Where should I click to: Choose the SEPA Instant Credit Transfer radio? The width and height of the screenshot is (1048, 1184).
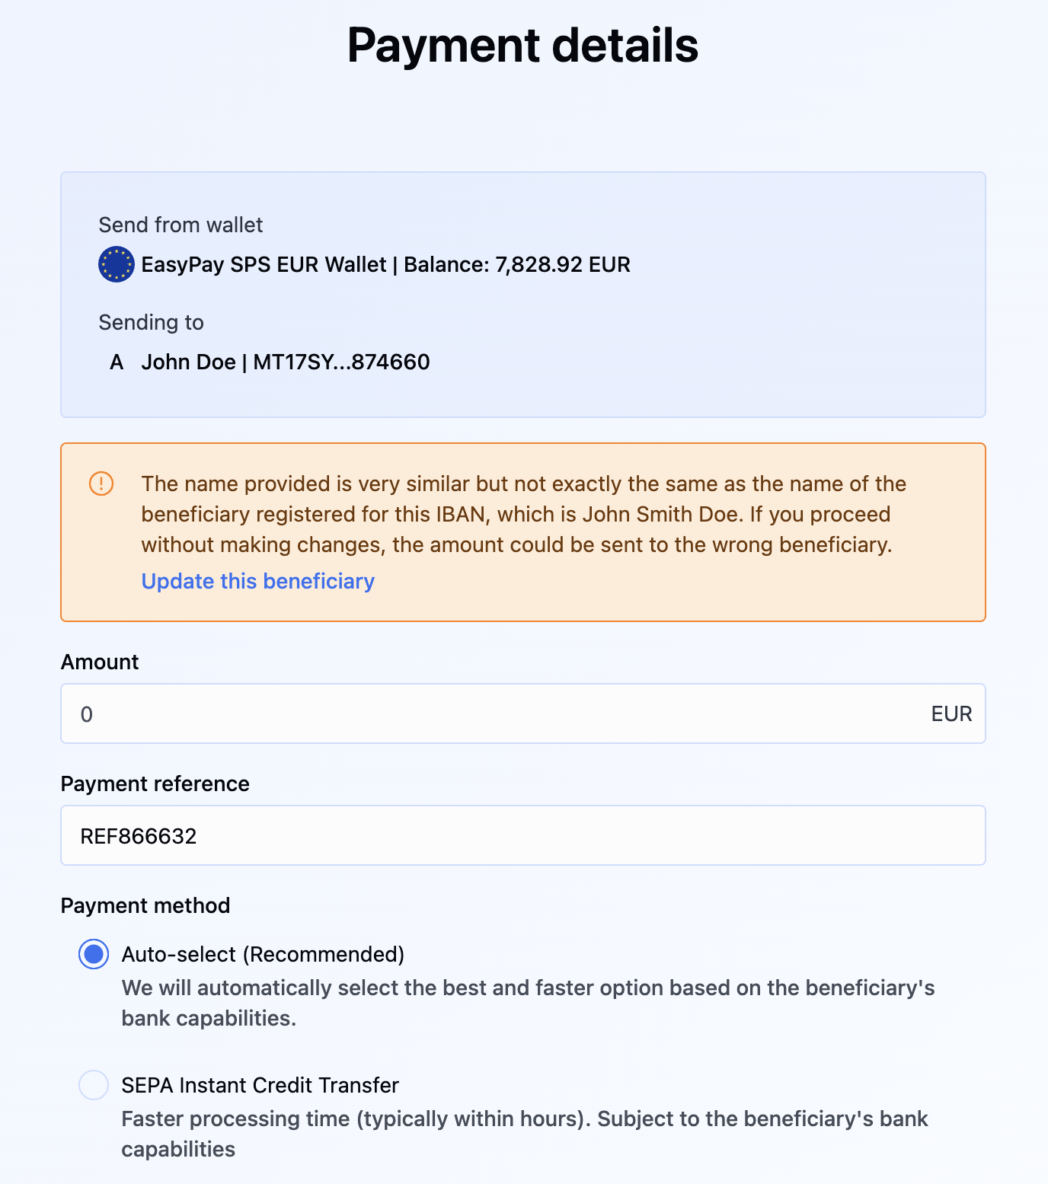[94, 1085]
